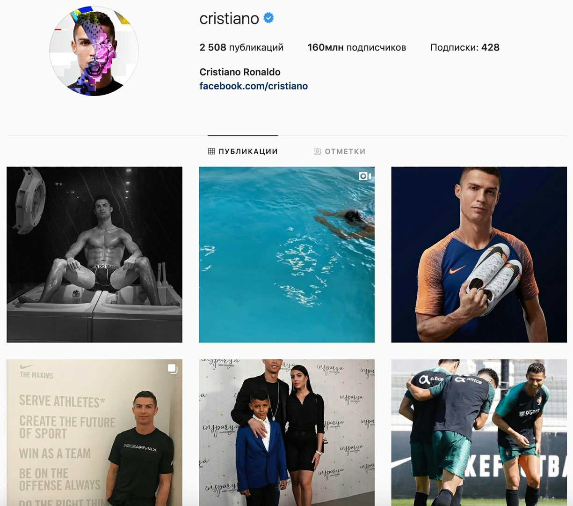Click the 2 508 публикаций count
Screen dimensions: 573x506
click(x=241, y=47)
